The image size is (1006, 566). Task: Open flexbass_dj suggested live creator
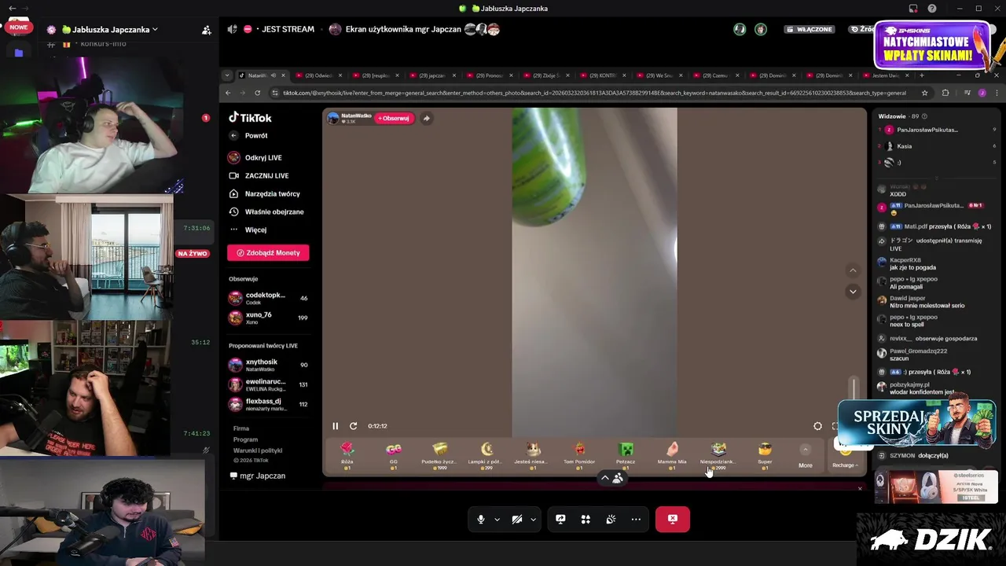pyautogui.click(x=268, y=404)
